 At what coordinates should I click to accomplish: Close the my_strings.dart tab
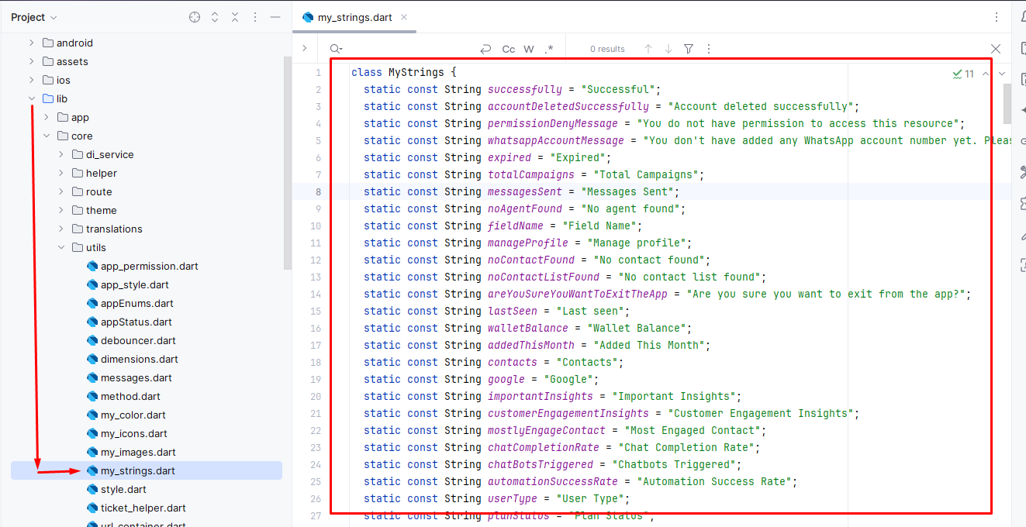tap(404, 17)
